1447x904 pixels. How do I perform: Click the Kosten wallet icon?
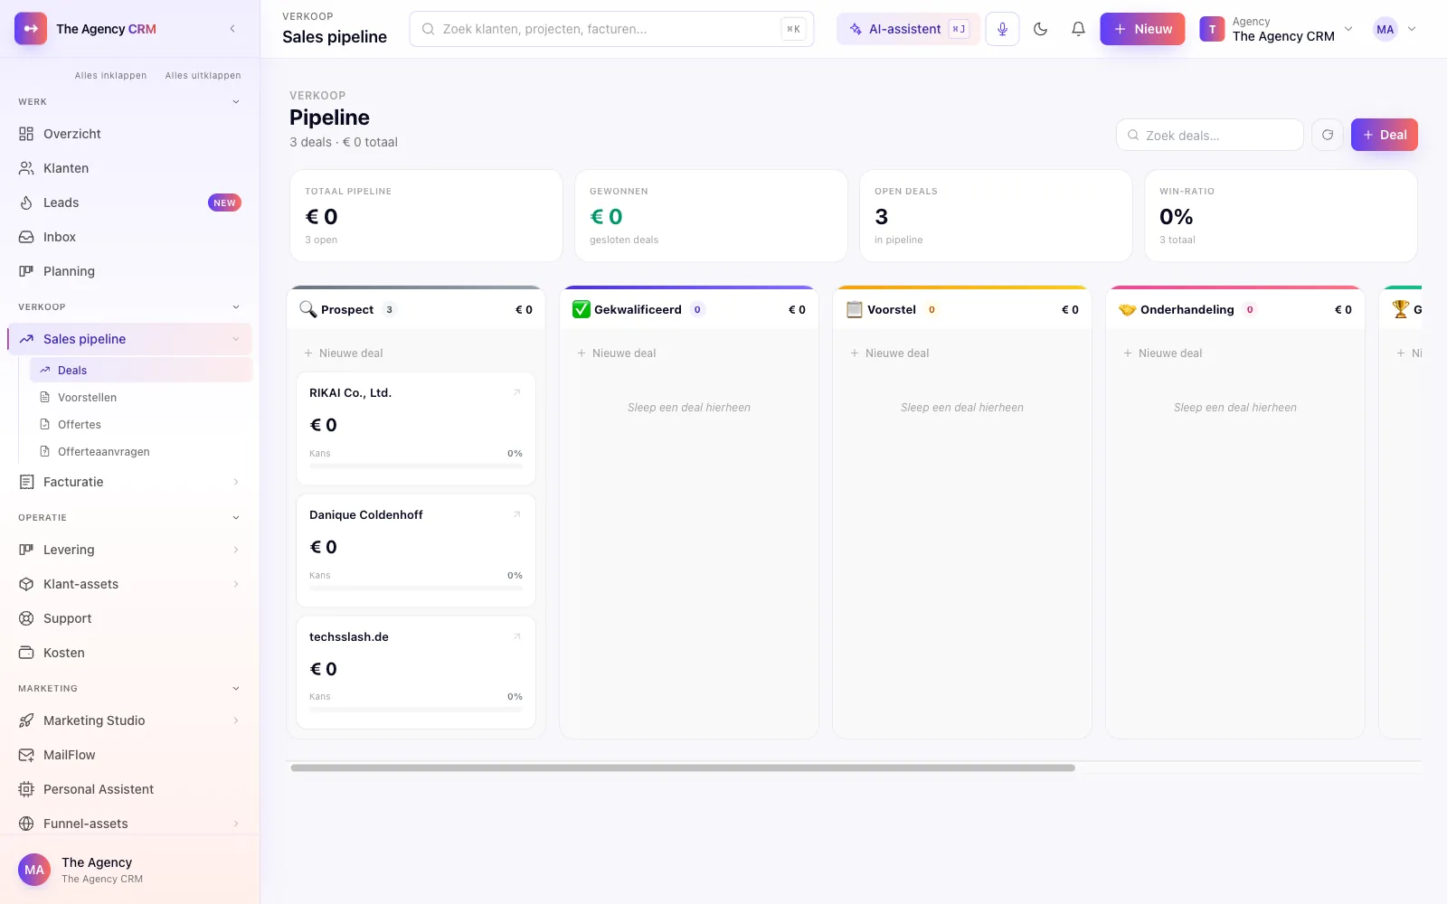(26, 653)
